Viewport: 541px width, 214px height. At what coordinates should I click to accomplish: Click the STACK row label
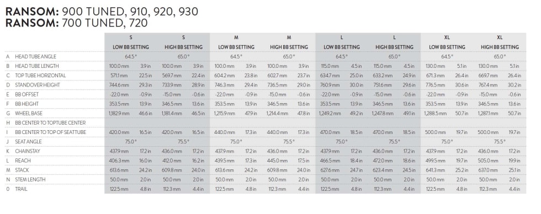(22, 170)
